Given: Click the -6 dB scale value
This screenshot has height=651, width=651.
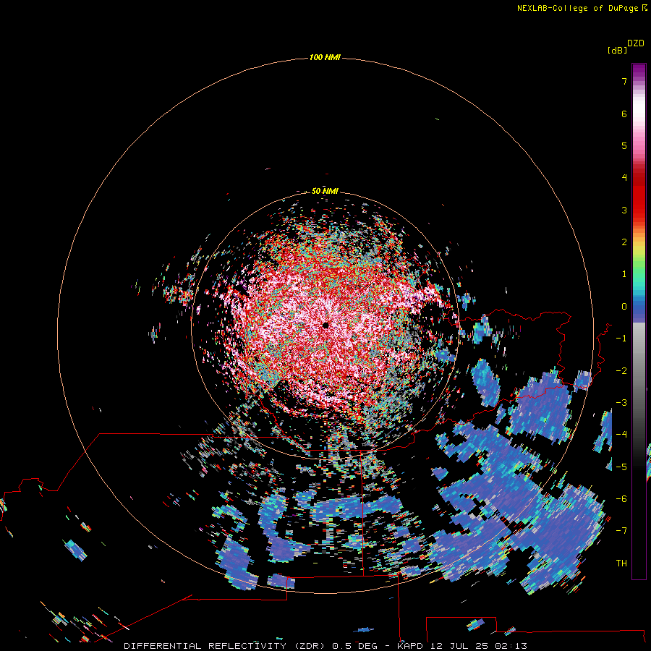Looking at the screenshot, I should [x=621, y=498].
